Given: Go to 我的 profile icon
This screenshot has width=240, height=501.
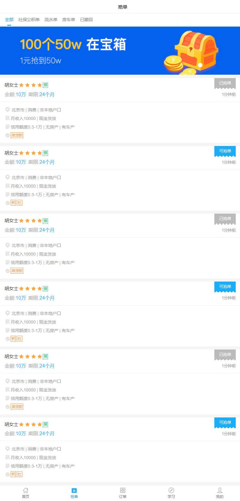Looking at the screenshot, I should pyautogui.click(x=220, y=490).
